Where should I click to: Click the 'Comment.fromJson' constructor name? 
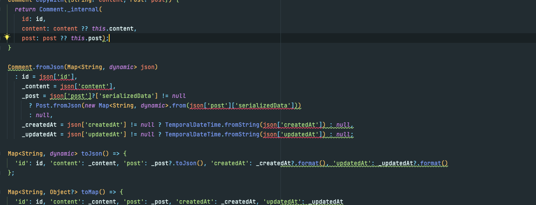pyautogui.click(x=36, y=67)
